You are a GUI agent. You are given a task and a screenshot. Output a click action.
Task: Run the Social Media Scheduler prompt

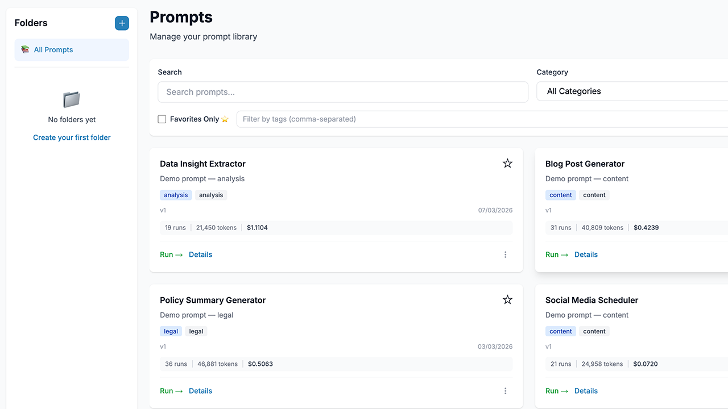tap(557, 391)
